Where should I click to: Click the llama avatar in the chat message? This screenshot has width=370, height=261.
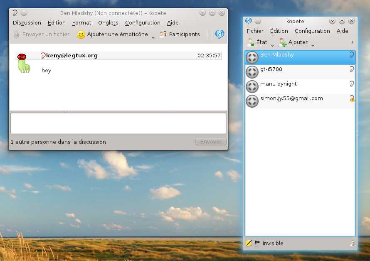pos(23,63)
